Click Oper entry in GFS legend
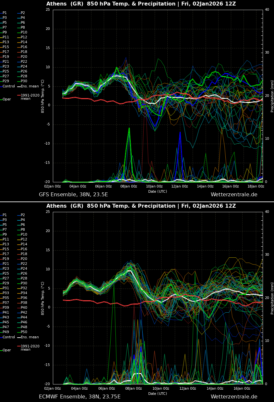 pyautogui.click(x=6, y=99)
